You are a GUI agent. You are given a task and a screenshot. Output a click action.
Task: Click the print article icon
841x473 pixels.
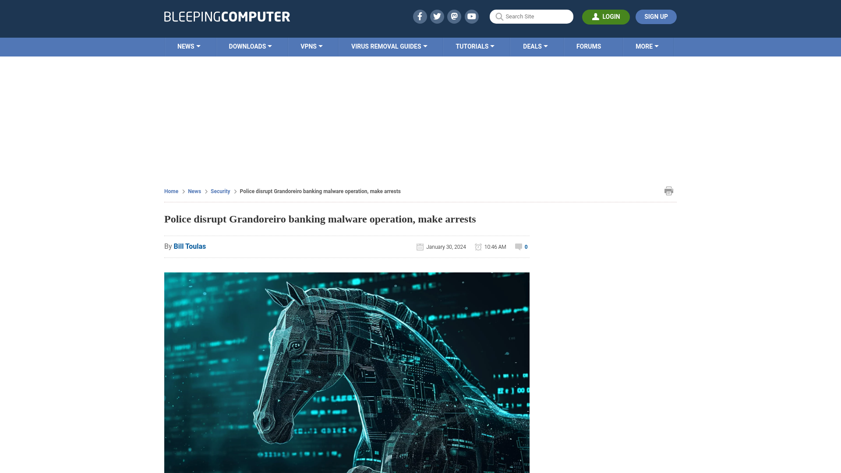pyautogui.click(x=668, y=191)
